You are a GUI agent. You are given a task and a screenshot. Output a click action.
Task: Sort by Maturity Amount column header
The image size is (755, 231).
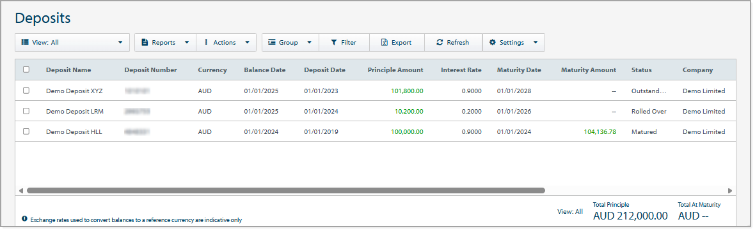589,70
